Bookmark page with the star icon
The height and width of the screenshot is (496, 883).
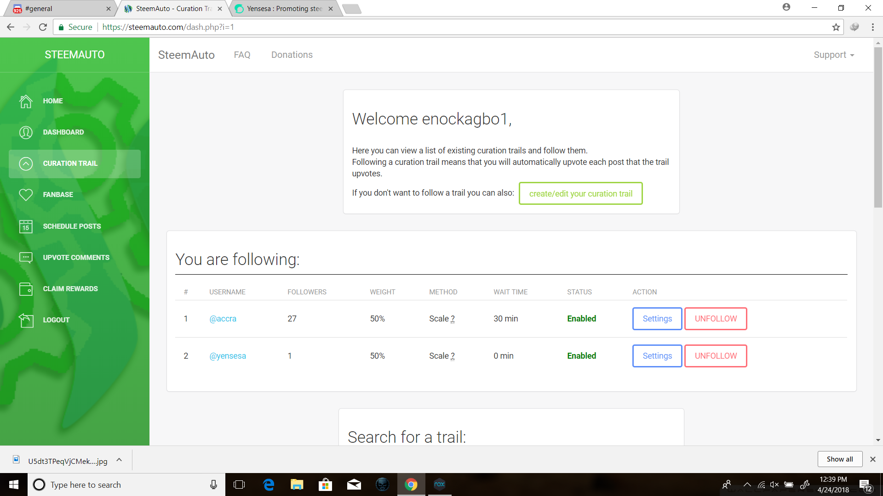pyautogui.click(x=836, y=27)
